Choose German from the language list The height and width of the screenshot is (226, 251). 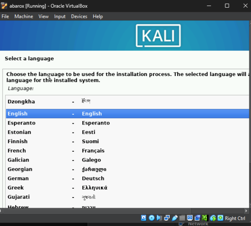point(128,178)
